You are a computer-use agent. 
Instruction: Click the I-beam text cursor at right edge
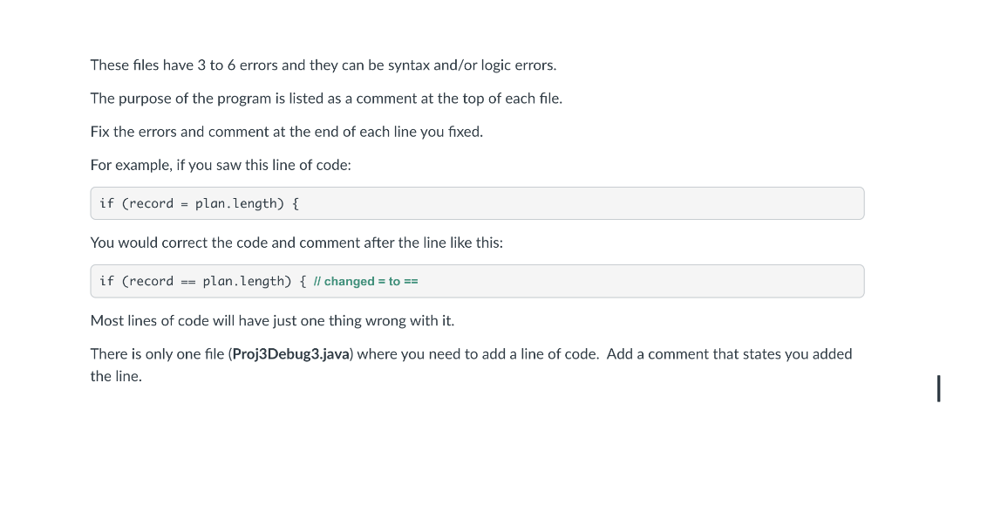coord(938,388)
